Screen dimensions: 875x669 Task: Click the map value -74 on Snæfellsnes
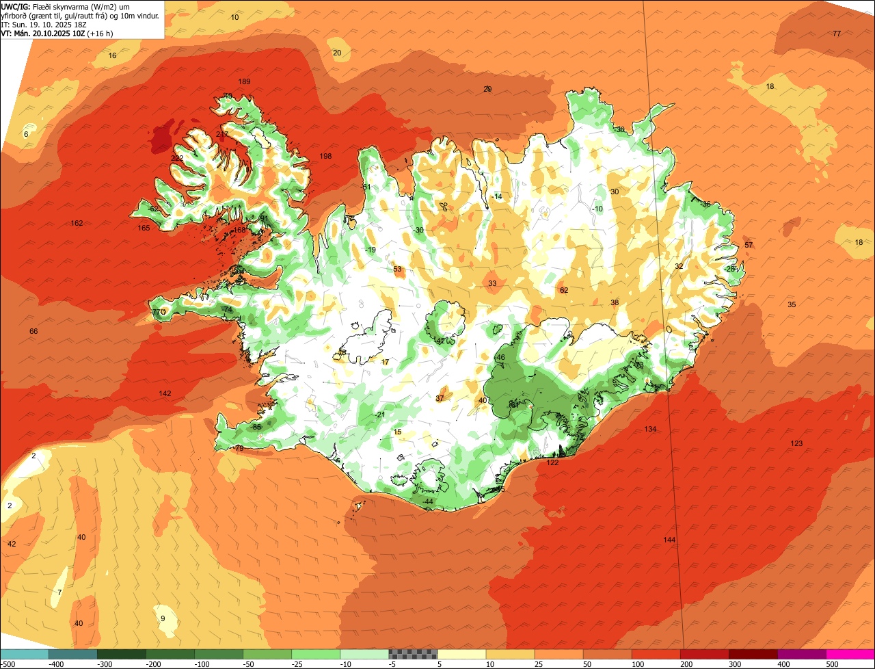pos(227,309)
